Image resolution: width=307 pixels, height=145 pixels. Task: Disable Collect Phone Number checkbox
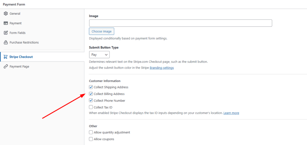[91, 101]
